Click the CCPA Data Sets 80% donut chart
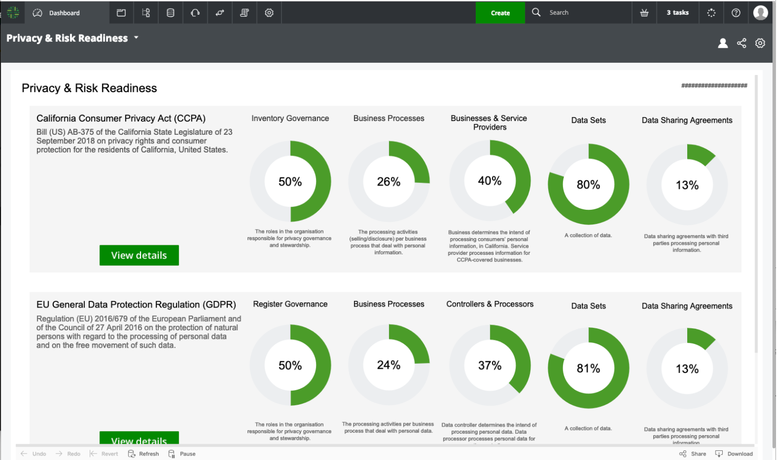Screen dimensions: 777x460 click(588, 184)
